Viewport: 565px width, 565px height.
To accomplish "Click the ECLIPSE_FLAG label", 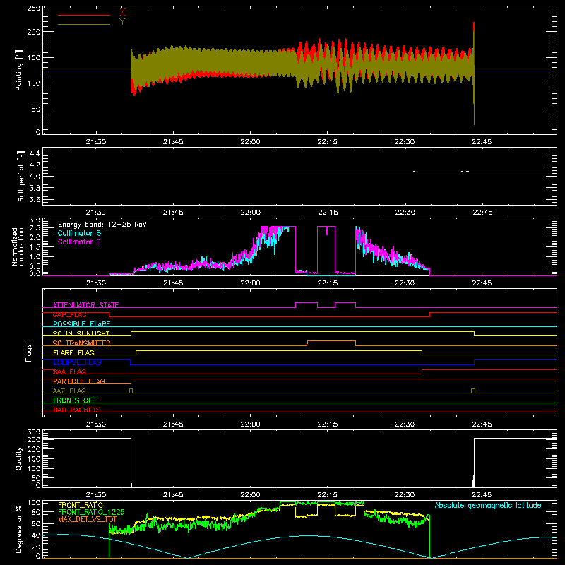I will pyautogui.click(x=77, y=362).
